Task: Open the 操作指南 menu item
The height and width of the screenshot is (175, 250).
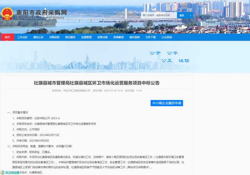Action: pyautogui.click(x=134, y=37)
